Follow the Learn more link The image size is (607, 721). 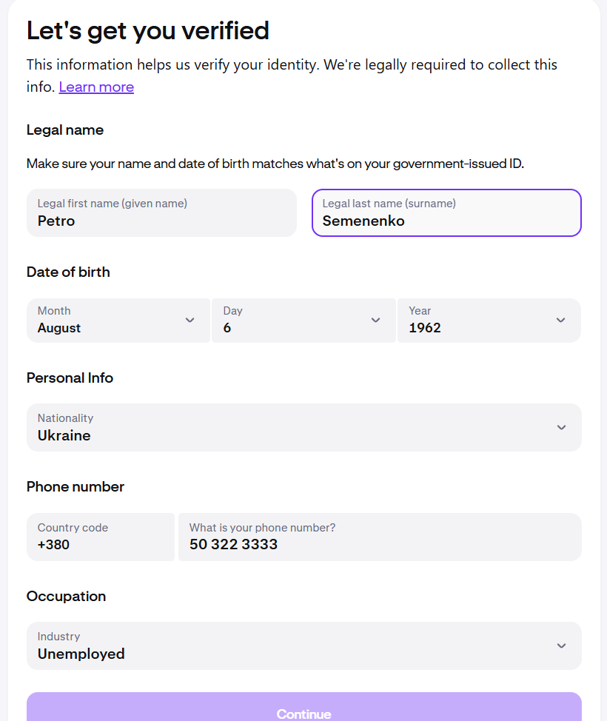click(96, 87)
